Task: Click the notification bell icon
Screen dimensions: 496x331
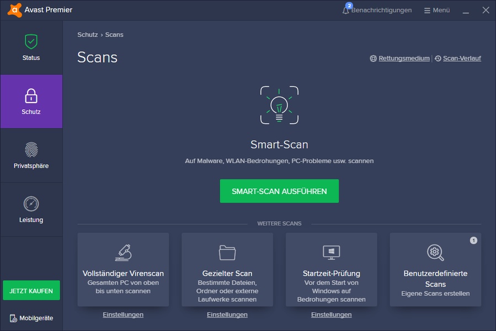Action: tap(346, 10)
